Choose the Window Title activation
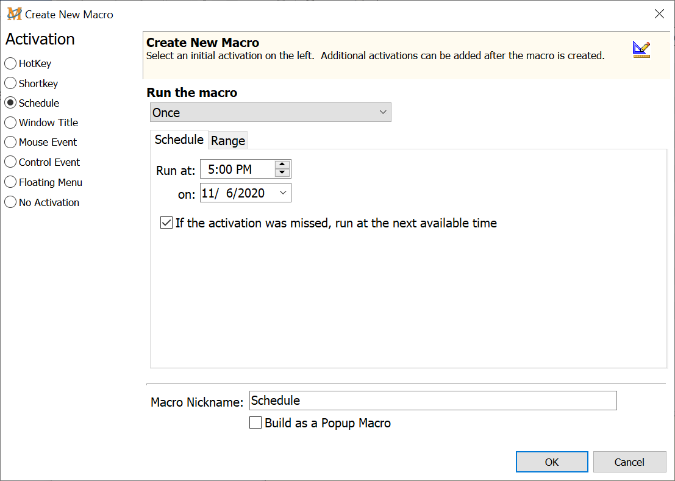Screen dimensions: 675x481 (x=10, y=123)
